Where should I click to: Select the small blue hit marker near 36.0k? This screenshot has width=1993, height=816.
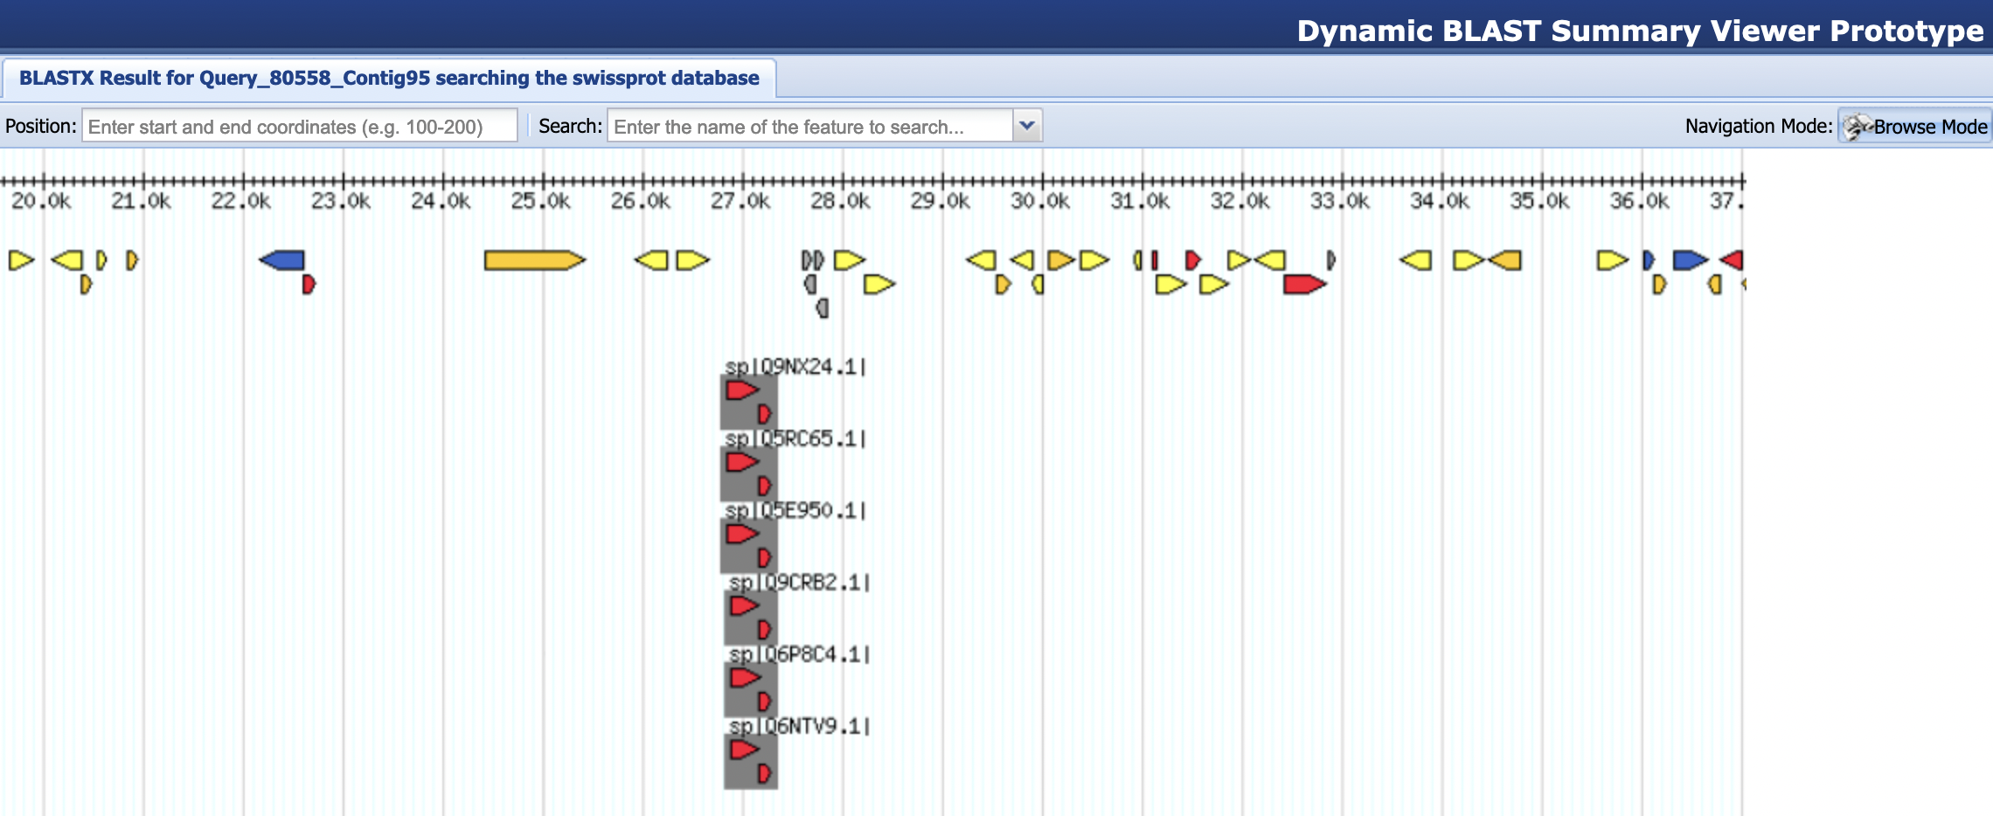1649,260
